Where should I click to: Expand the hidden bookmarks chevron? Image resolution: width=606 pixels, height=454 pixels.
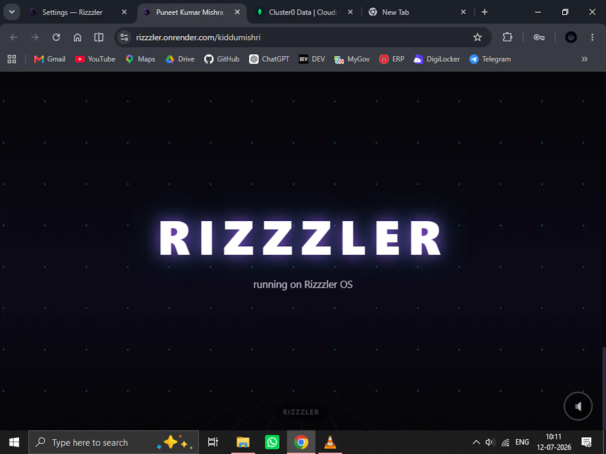(584, 59)
